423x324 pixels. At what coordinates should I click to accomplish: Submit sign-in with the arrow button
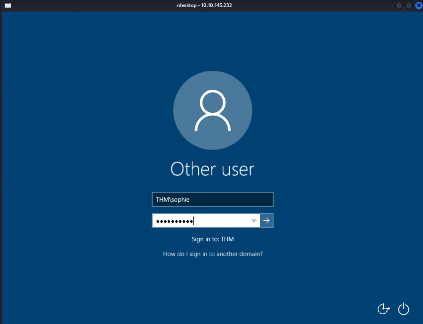coord(267,221)
